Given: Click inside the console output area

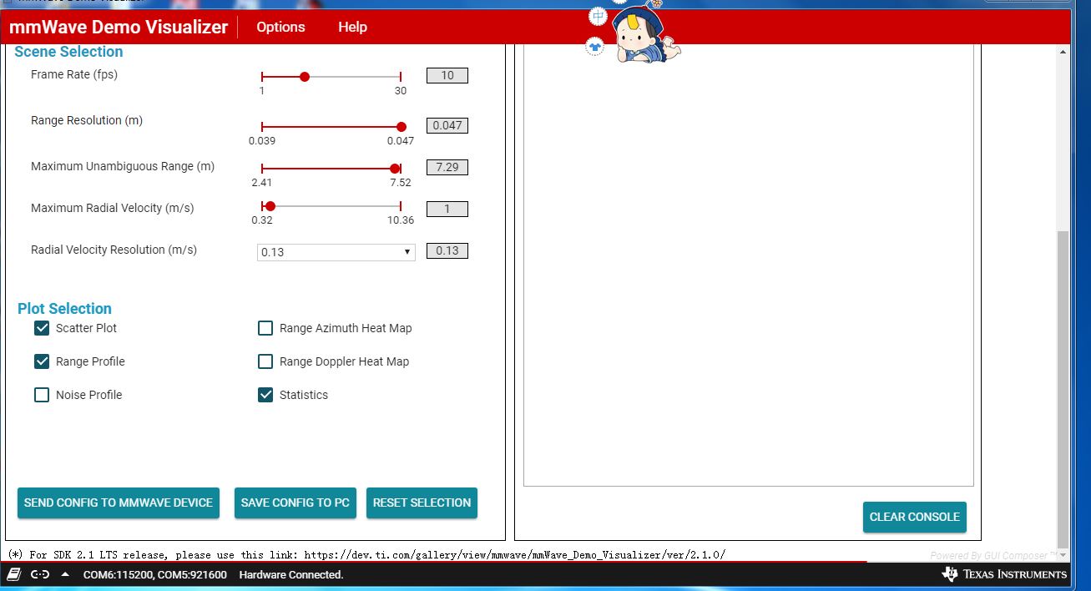Looking at the screenshot, I should 748,267.
